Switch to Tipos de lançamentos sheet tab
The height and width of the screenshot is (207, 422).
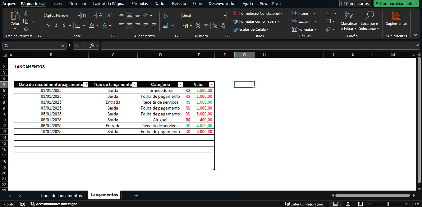coord(61,196)
